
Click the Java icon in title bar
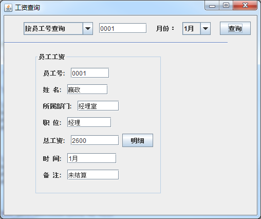point(8,8)
